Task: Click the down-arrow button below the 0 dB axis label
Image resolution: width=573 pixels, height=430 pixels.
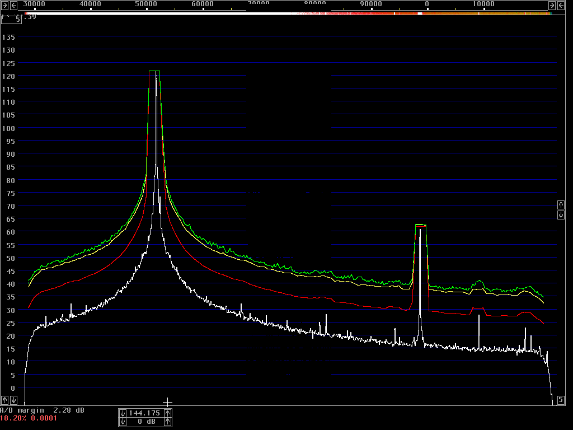Action: tap(13, 400)
